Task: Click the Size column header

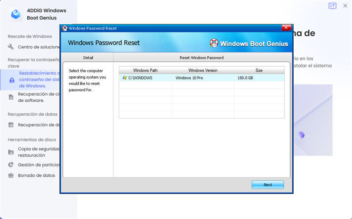Action: 259,70
